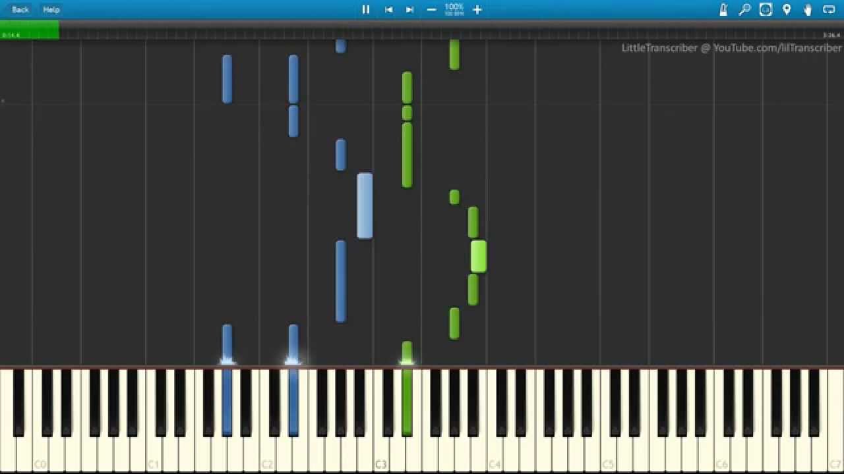
Task: Pause playback with the pause button
Action: click(x=366, y=9)
